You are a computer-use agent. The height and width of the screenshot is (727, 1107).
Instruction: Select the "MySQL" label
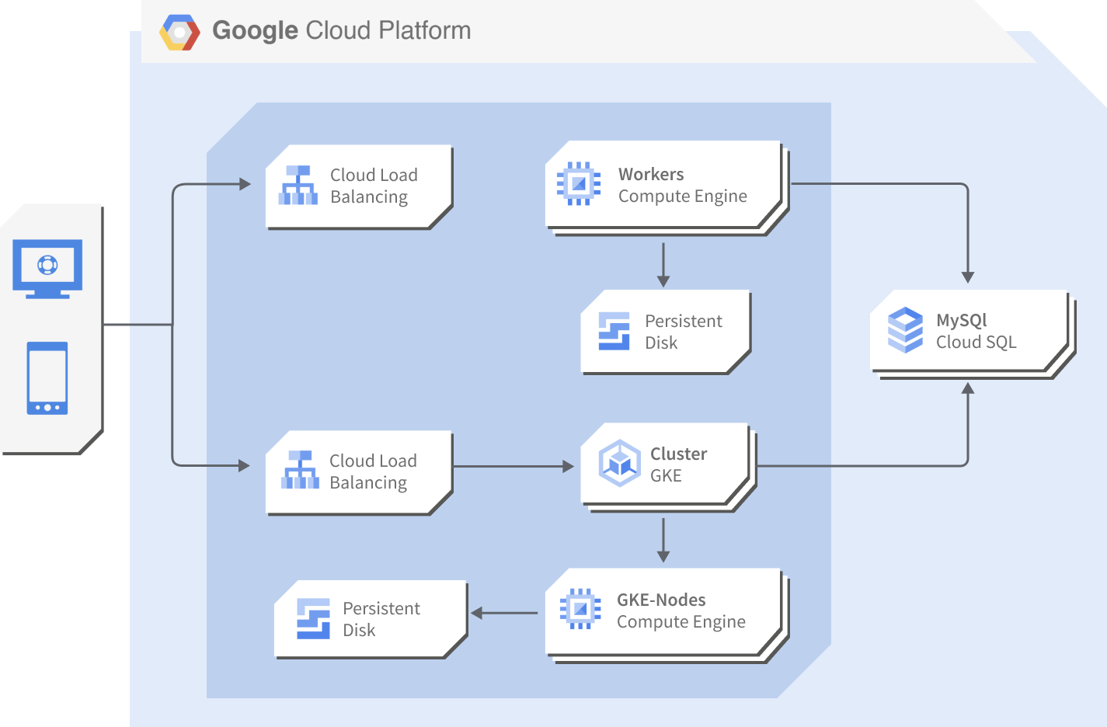coord(962,321)
